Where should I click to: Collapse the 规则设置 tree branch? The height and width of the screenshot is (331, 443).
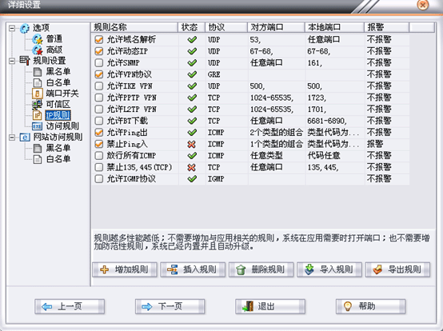click(12, 61)
